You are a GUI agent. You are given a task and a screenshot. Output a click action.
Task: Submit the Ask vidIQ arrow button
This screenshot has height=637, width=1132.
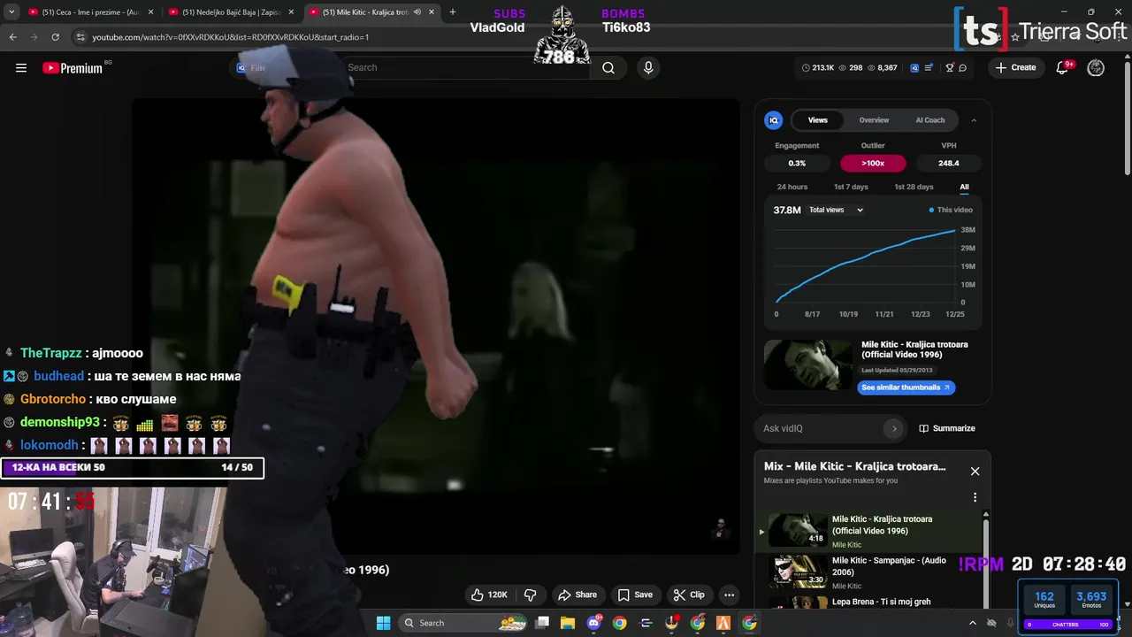(x=894, y=429)
